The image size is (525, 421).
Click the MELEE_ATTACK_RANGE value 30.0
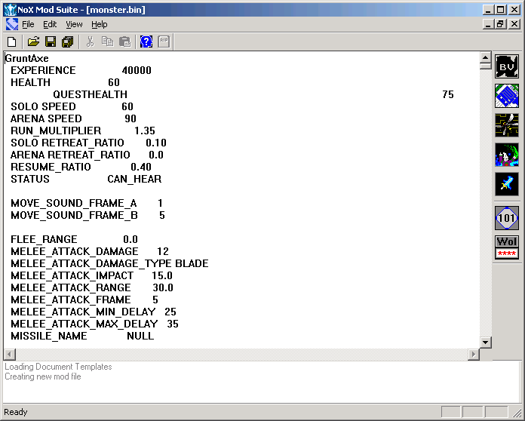click(x=163, y=287)
